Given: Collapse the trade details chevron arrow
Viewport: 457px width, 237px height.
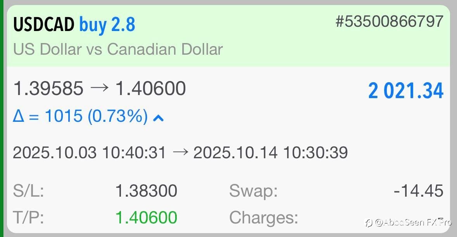Looking at the screenshot, I should [158, 118].
